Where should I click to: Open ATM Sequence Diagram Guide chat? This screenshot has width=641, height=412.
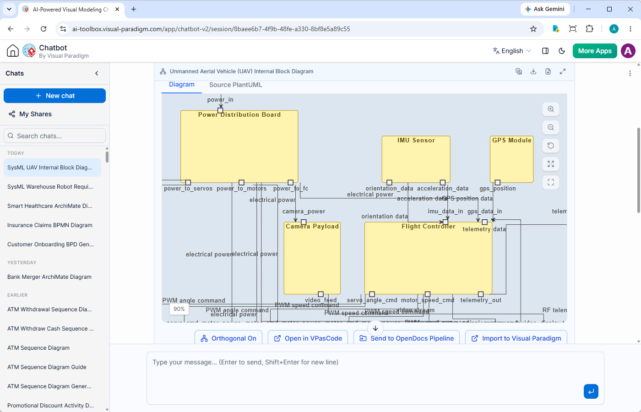(x=52, y=367)
